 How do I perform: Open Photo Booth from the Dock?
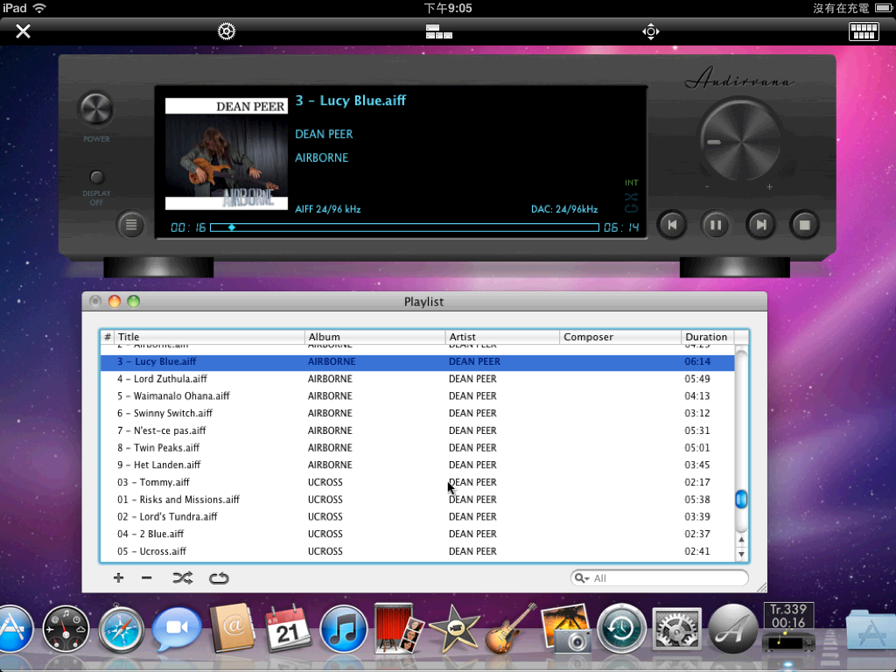(x=398, y=628)
